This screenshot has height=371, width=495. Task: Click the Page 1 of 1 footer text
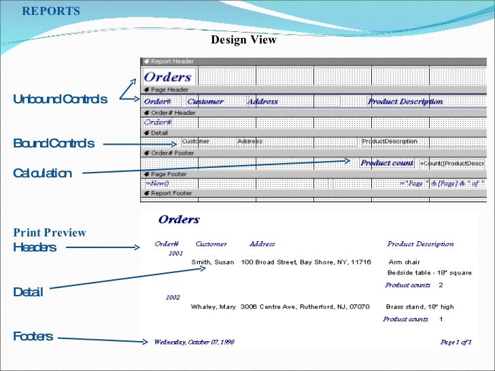(456, 342)
